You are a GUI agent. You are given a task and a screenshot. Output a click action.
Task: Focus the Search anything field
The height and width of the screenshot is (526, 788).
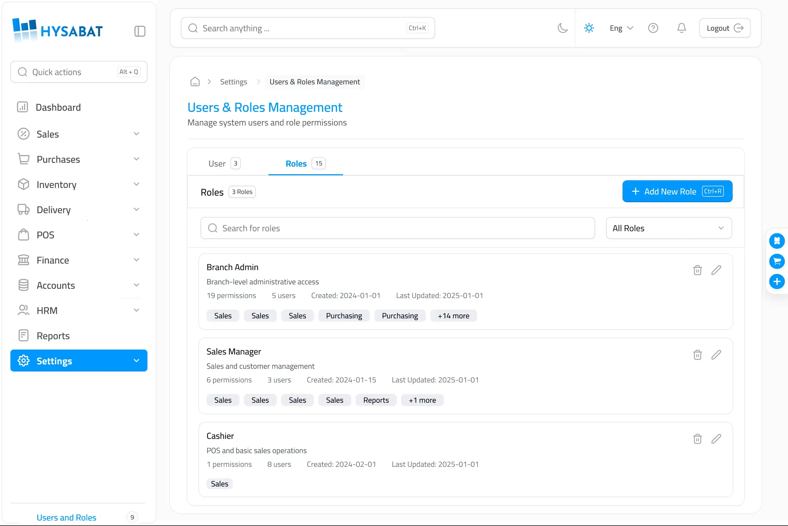click(308, 28)
